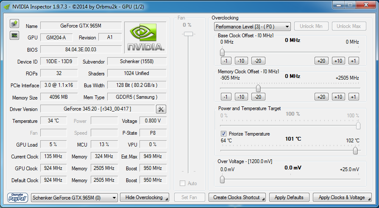Click the MCU value 13 %
The height and width of the screenshot is (208, 379).
point(104,144)
